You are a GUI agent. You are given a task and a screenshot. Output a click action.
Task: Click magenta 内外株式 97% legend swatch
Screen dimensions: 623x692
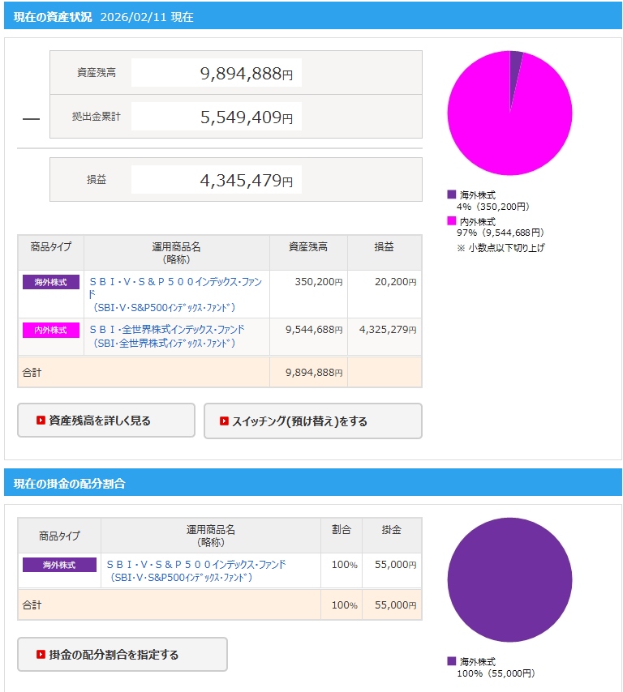pos(452,220)
